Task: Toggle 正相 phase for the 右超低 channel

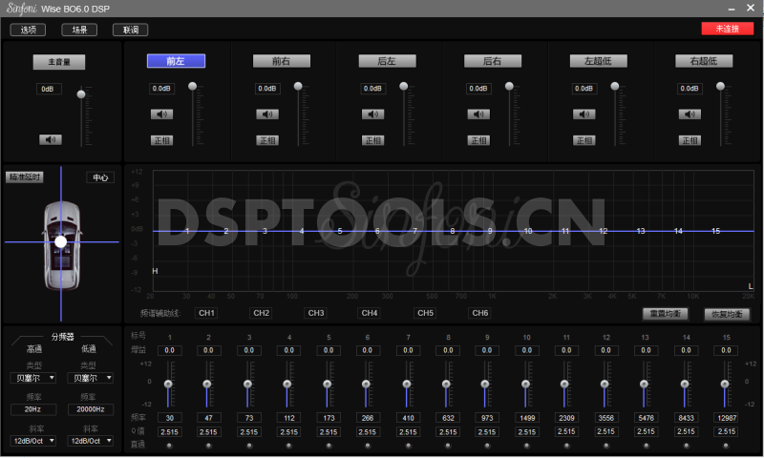Action: click(690, 140)
